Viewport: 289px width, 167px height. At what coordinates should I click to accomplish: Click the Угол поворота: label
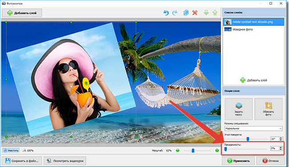pos(233,134)
